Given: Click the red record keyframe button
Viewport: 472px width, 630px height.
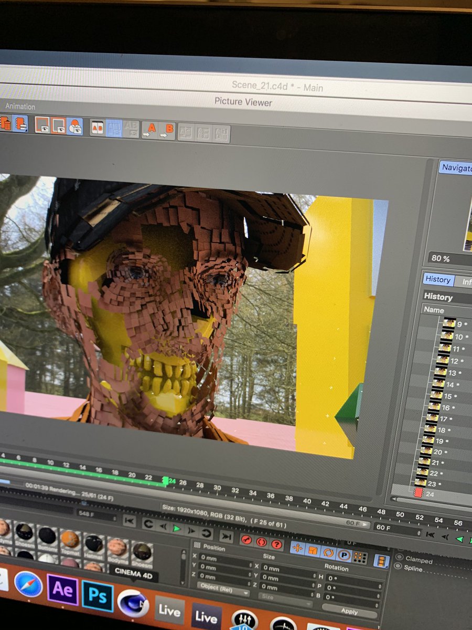Looking at the screenshot, I should pos(246,541).
